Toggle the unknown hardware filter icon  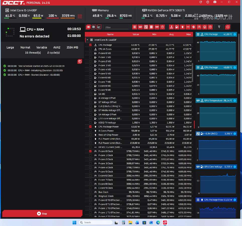pos(162,27)
